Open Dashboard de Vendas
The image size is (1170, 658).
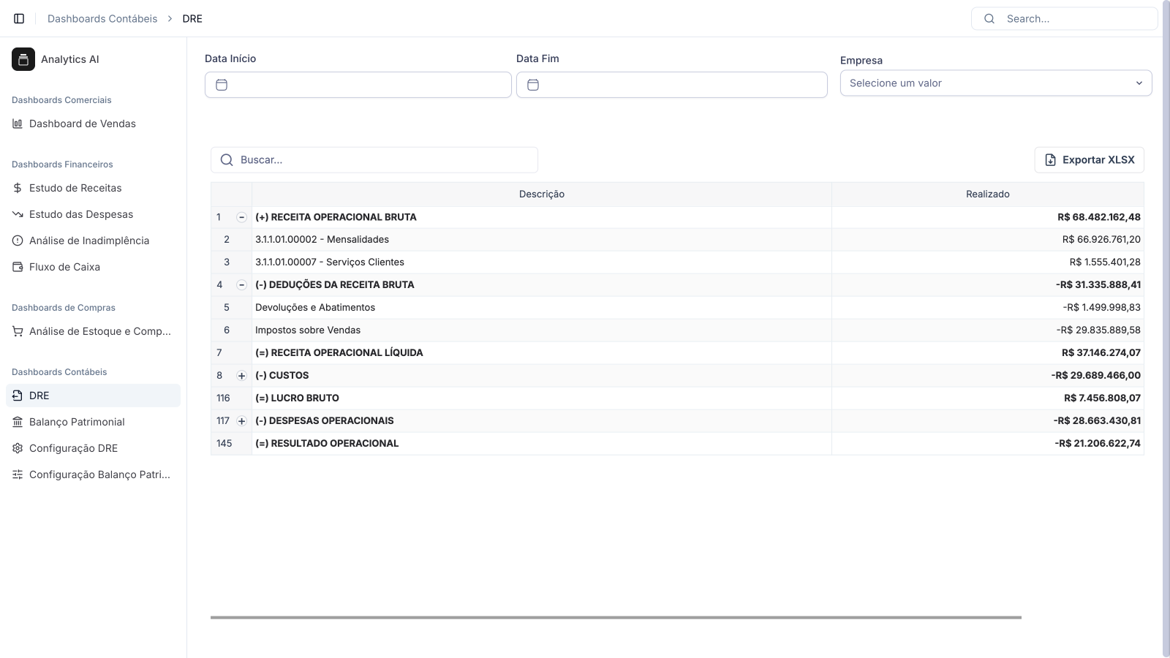click(82, 124)
